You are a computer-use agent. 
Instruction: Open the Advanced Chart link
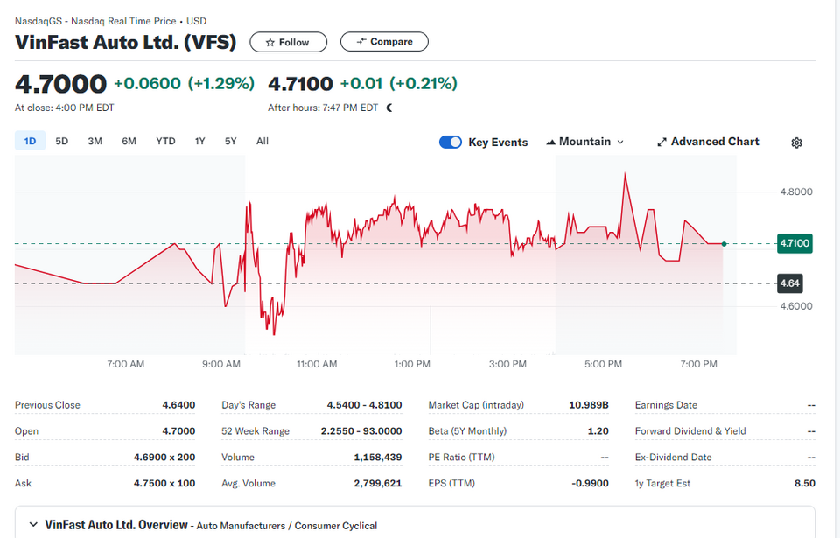coord(708,142)
